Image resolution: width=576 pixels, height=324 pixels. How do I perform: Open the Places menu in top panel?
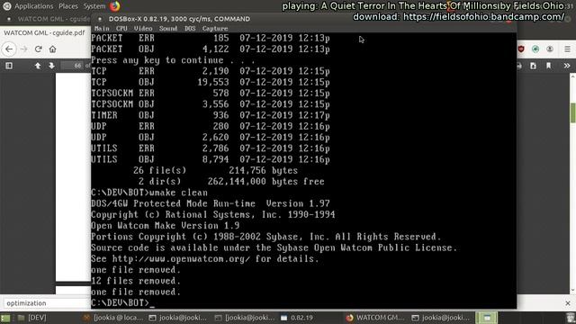pyautogui.click(x=68, y=6)
